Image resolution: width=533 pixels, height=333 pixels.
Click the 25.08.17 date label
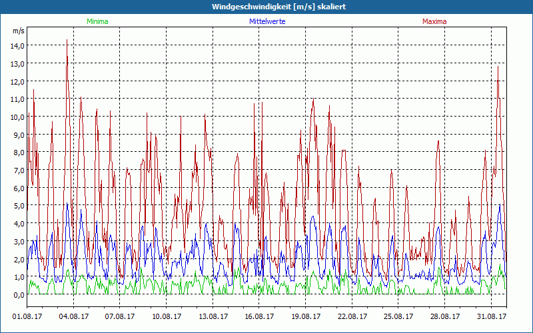pyautogui.click(x=398, y=316)
